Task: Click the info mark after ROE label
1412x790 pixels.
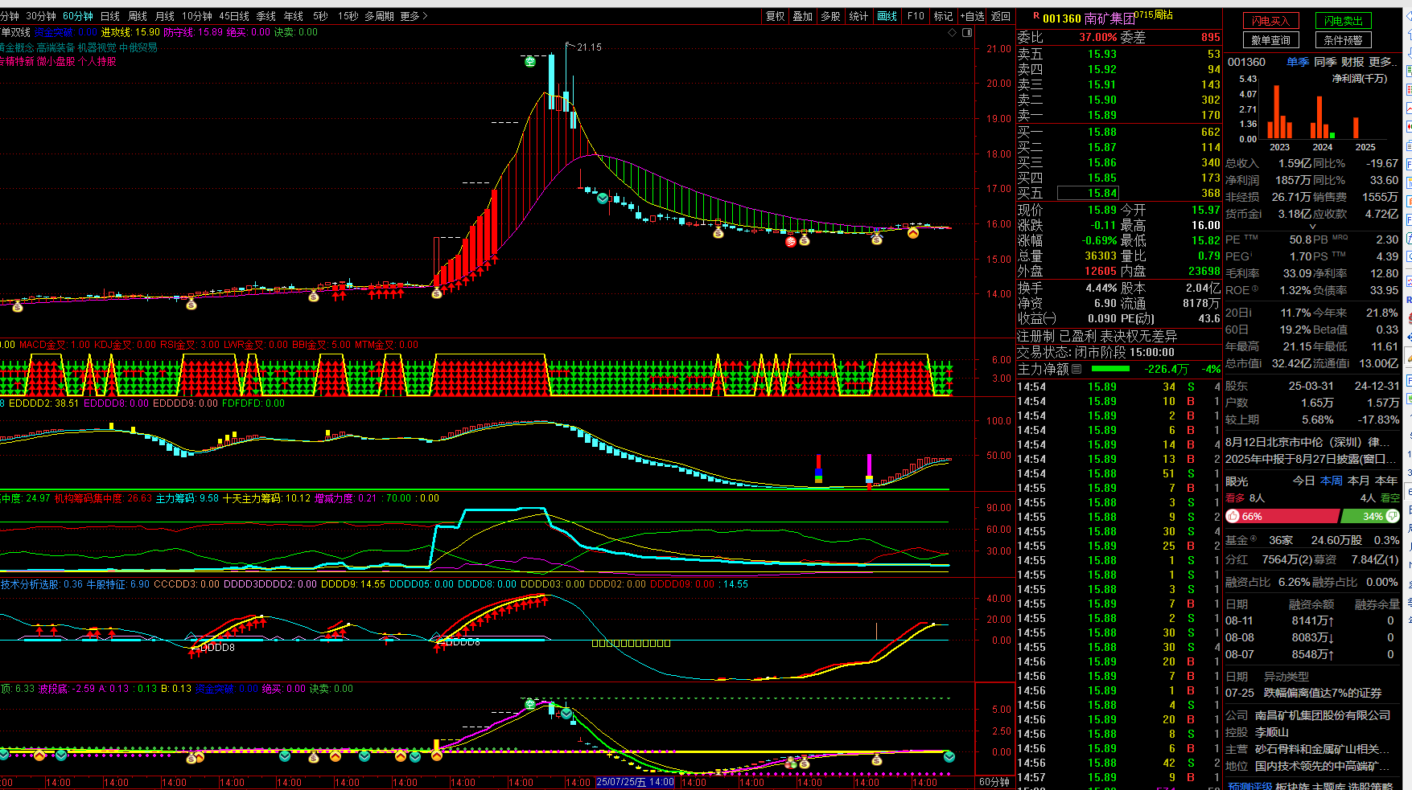Action: (1255, 289)
